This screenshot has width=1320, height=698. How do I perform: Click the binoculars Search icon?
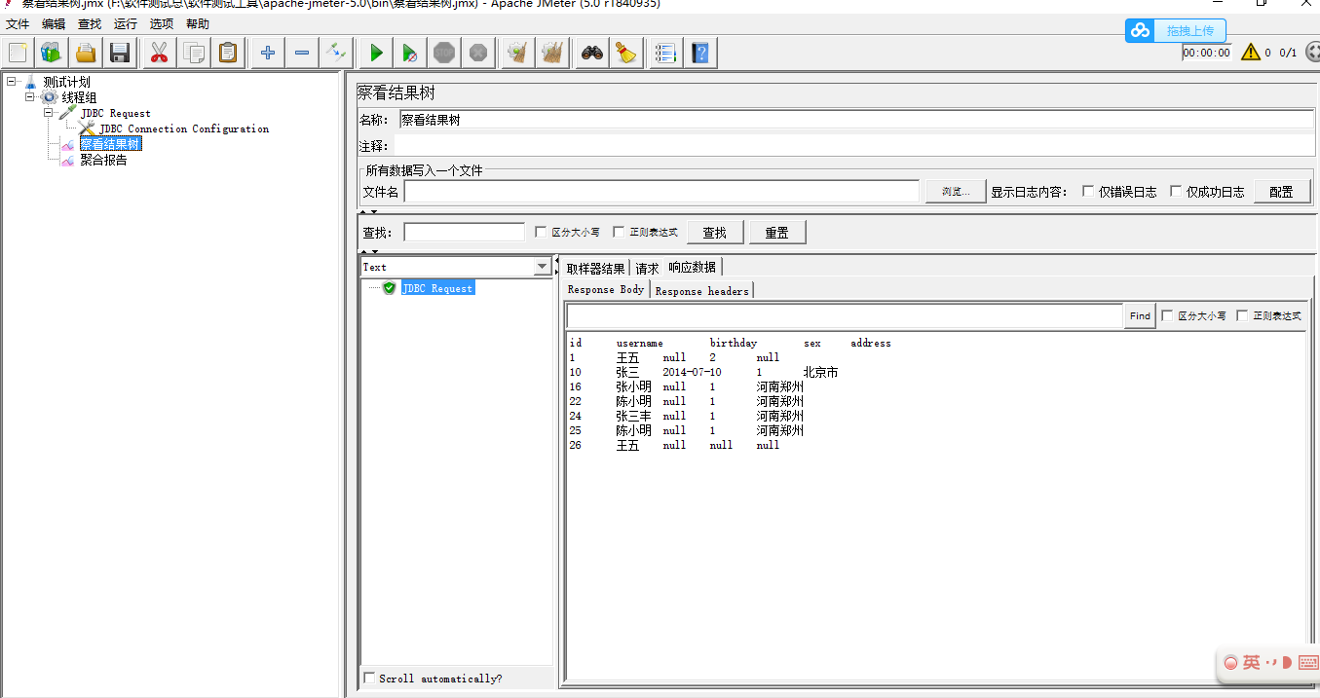click(x=591, y=53)
